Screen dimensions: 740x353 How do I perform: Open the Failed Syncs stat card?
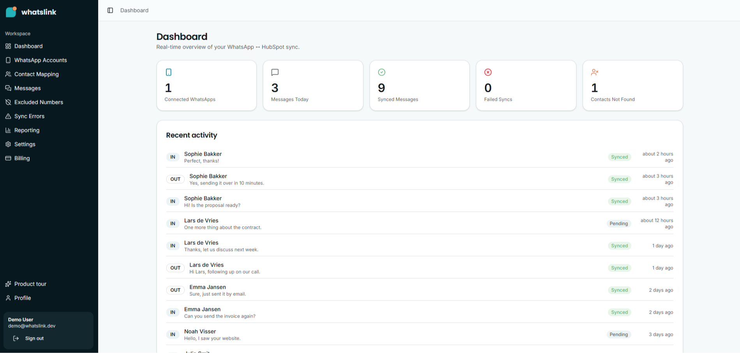pyautogui.click(x=526, y=85)
